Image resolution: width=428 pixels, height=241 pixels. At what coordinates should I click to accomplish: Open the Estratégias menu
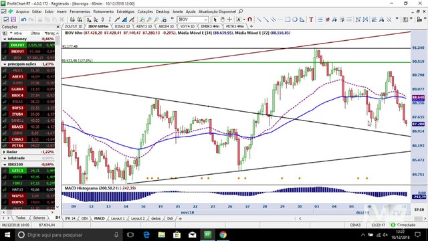point(126,11)
